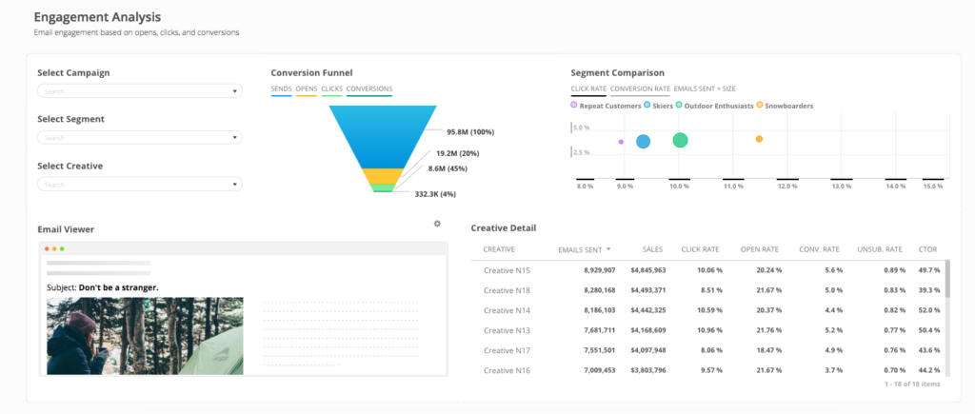
Task: Select the large green bubble in Segment Comparison
Action: (x=680, y=140)
